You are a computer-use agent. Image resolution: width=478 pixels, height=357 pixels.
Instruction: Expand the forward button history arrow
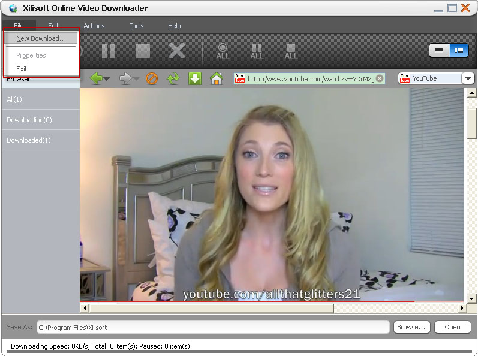137,79
